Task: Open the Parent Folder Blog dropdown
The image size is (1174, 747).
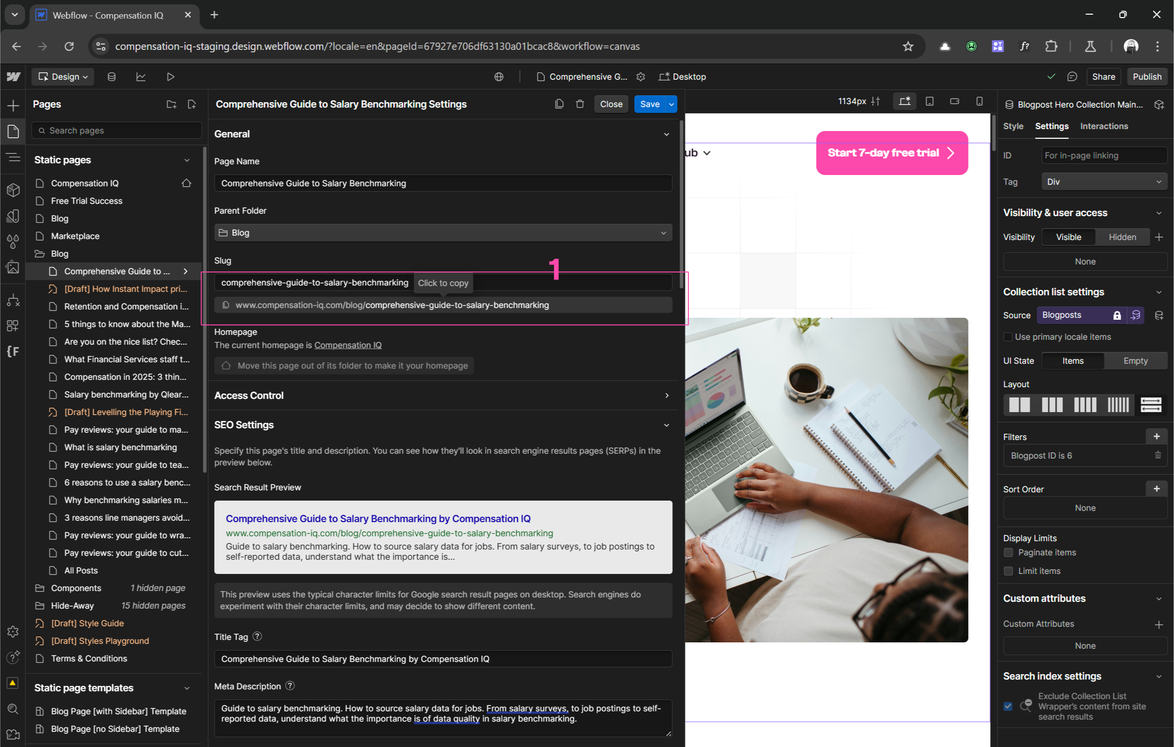Action: tap(443, 233)
